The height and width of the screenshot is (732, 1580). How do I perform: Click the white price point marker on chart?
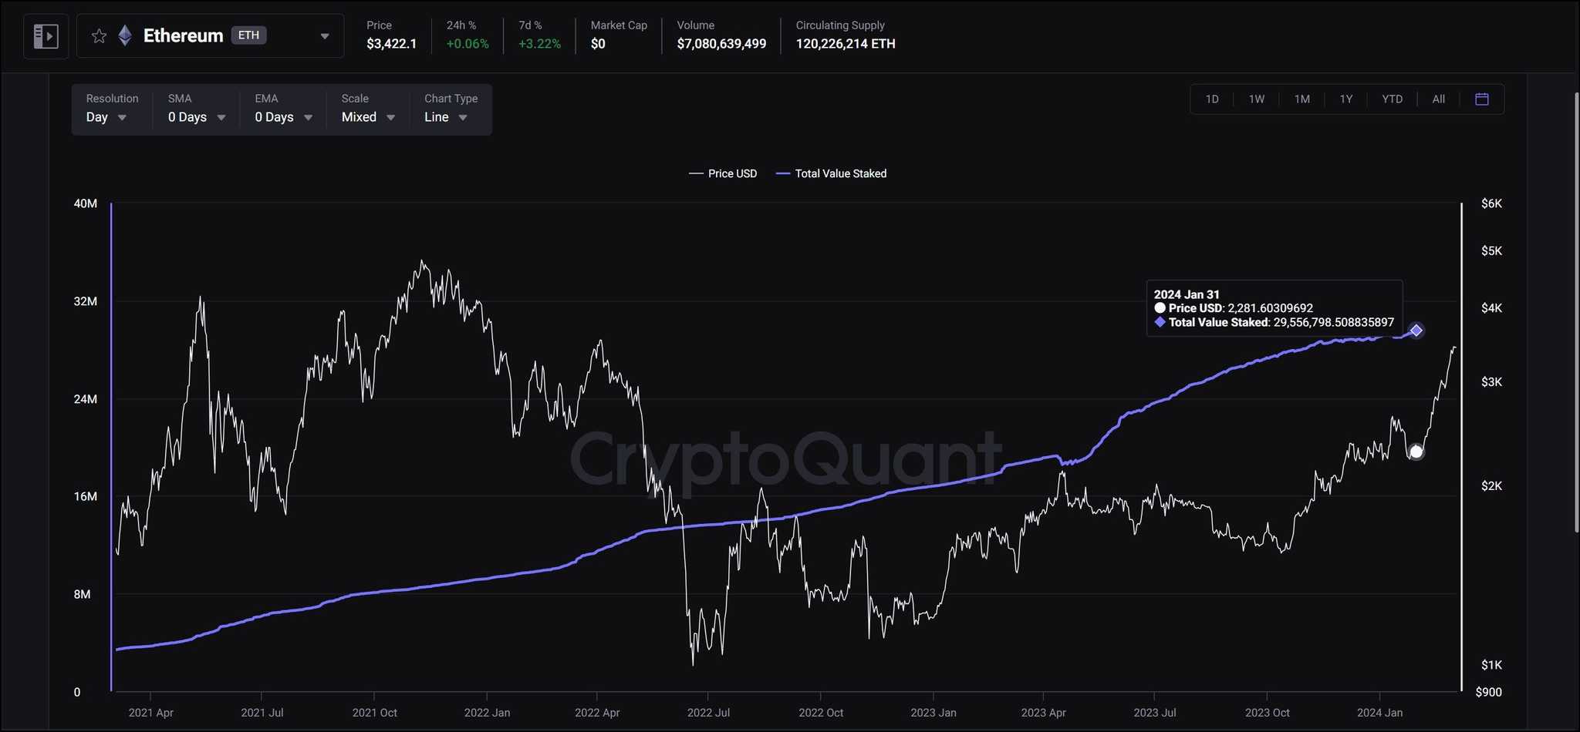click(x=1416, y=452)
